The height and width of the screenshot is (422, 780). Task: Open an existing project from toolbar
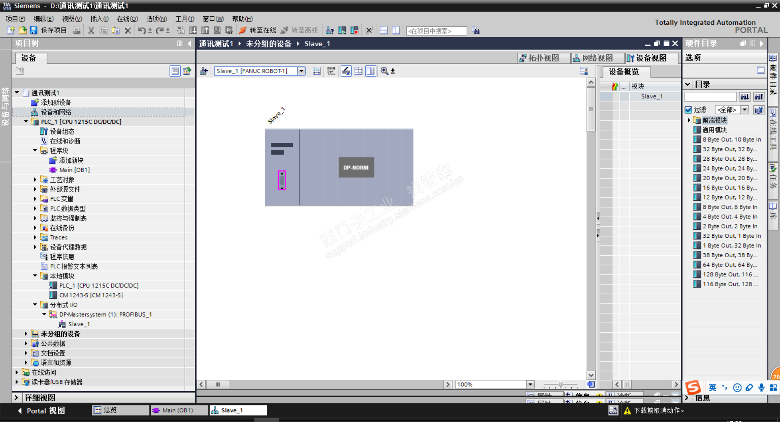point(22,30)
